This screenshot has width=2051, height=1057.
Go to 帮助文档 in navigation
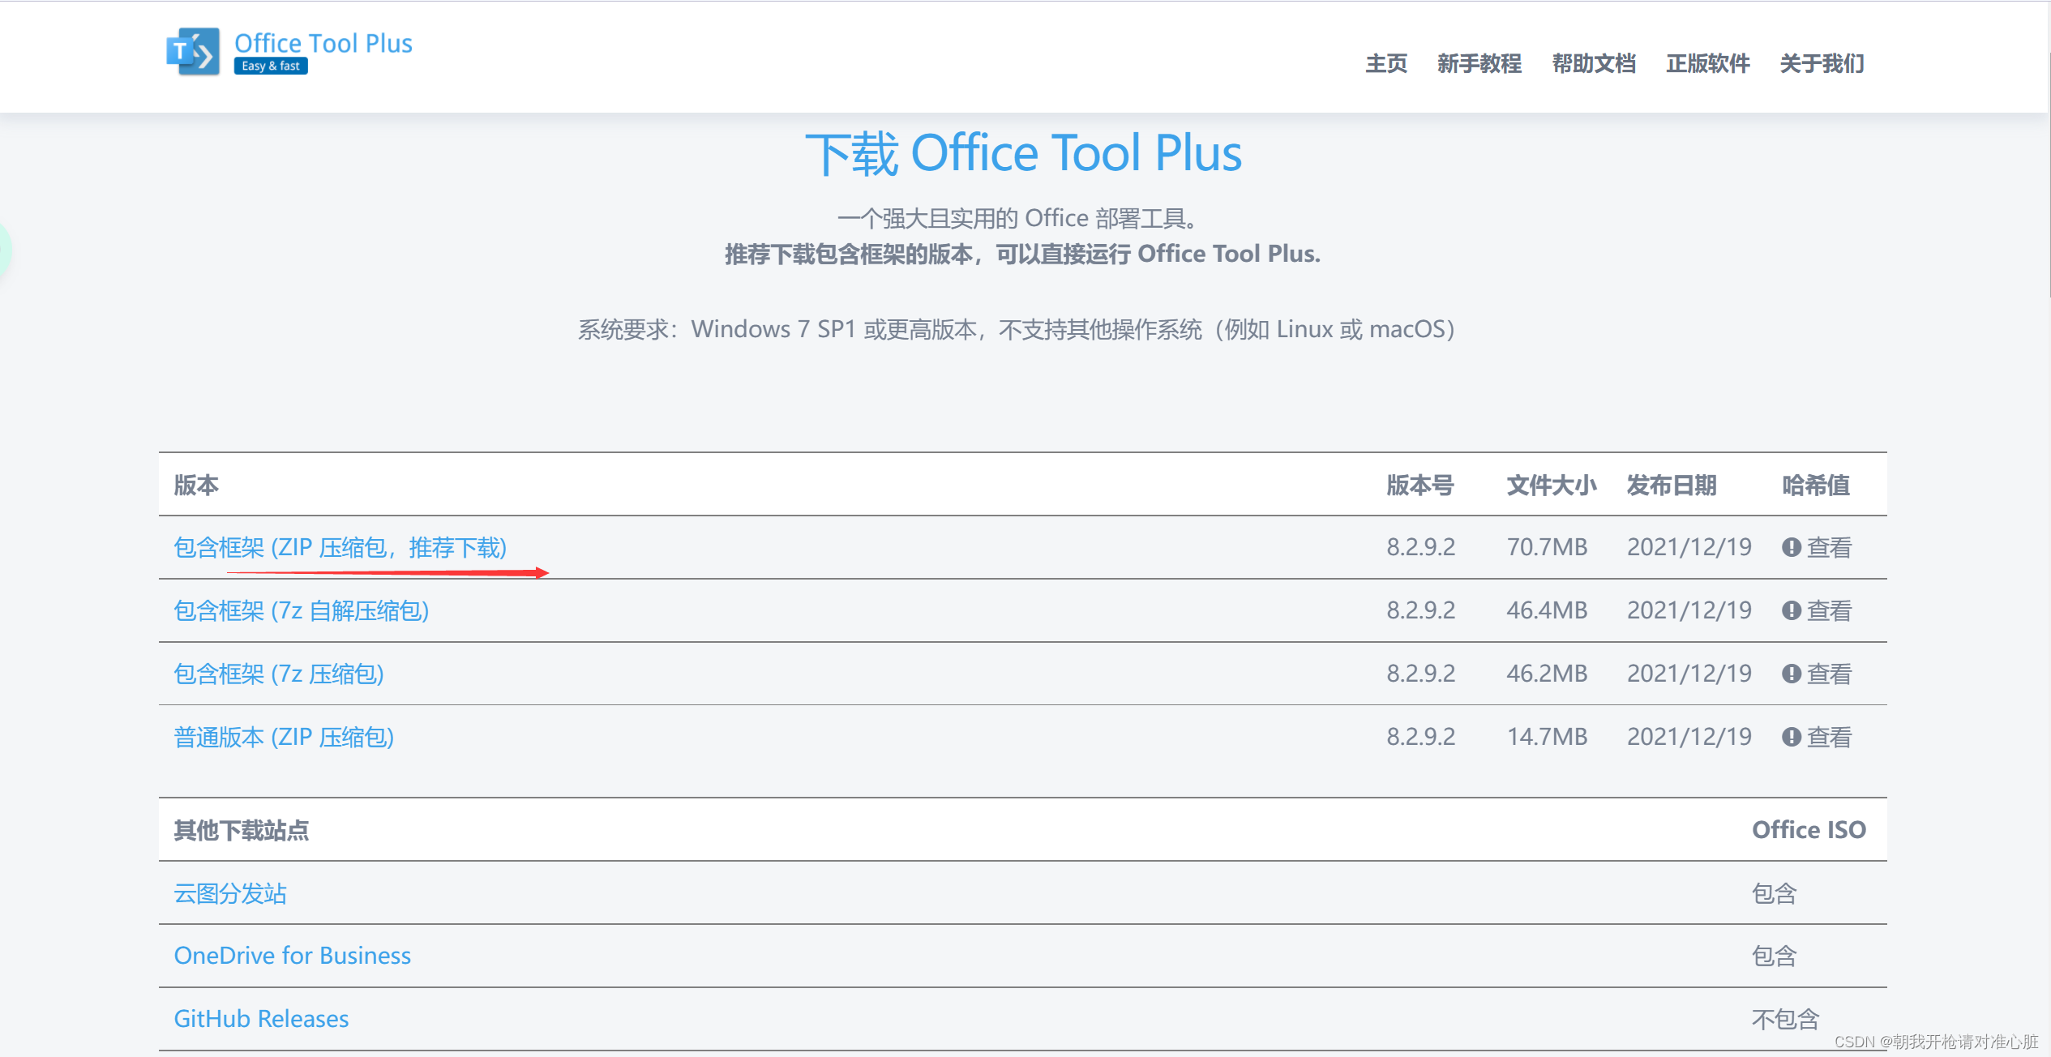[1593, 63]
